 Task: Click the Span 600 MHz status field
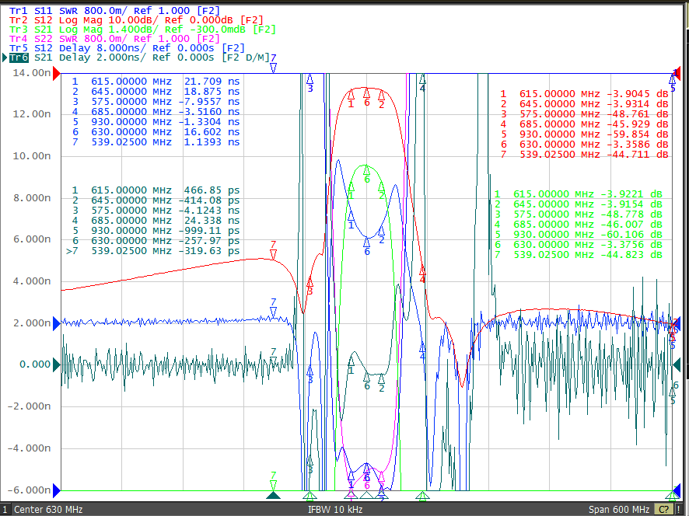[x=619, y=510]
